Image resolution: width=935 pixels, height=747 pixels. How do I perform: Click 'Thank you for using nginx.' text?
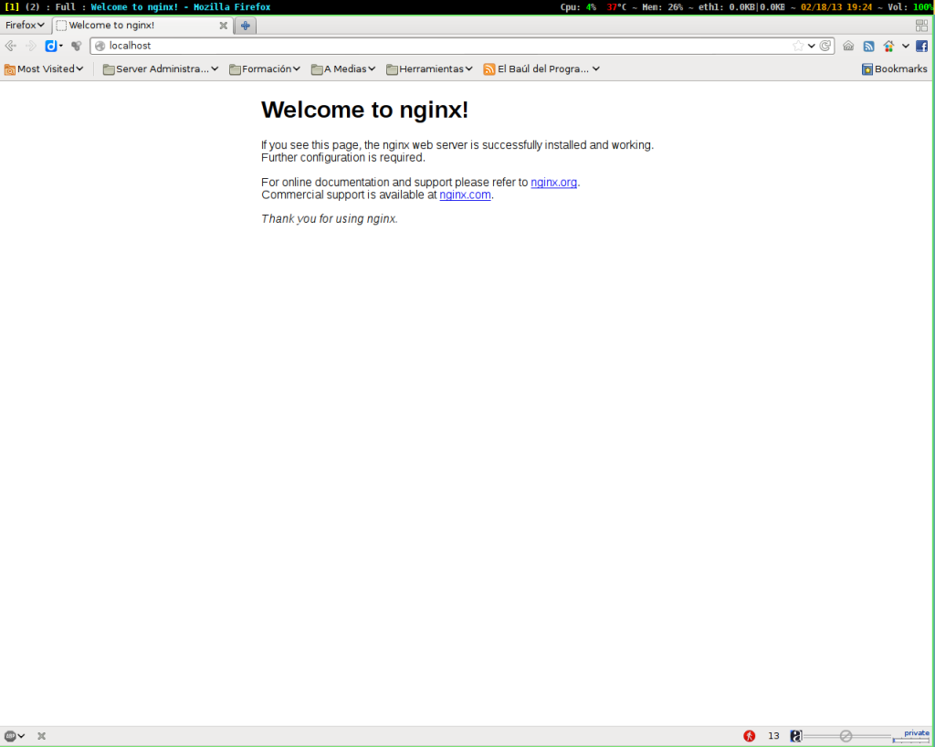tap(329, 219)
